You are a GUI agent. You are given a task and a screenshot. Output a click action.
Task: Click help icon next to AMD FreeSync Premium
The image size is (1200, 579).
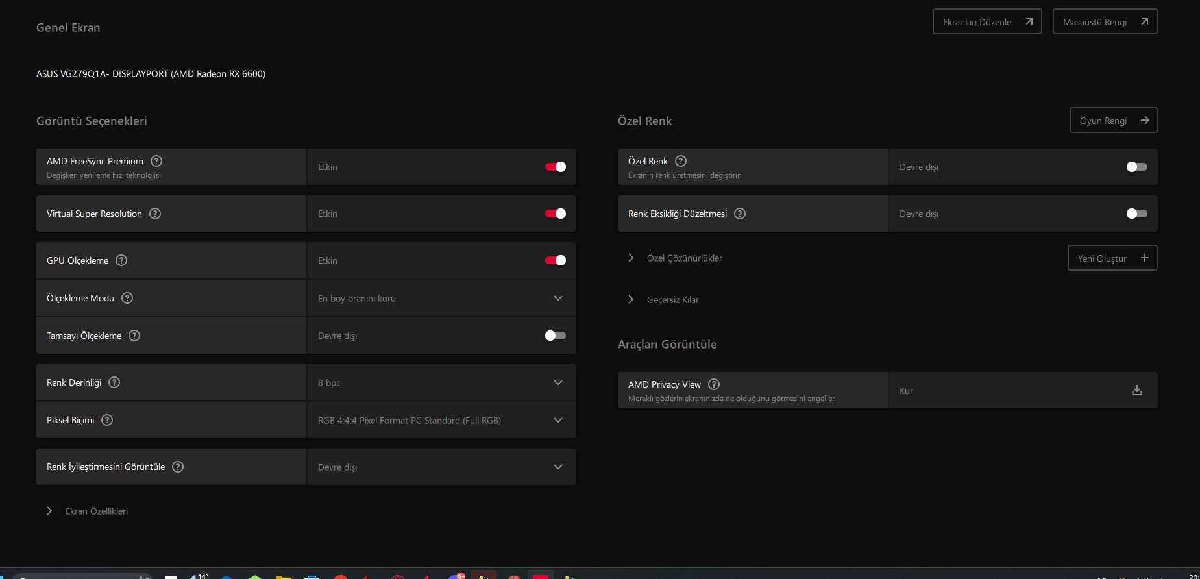[x=156, y=161]
